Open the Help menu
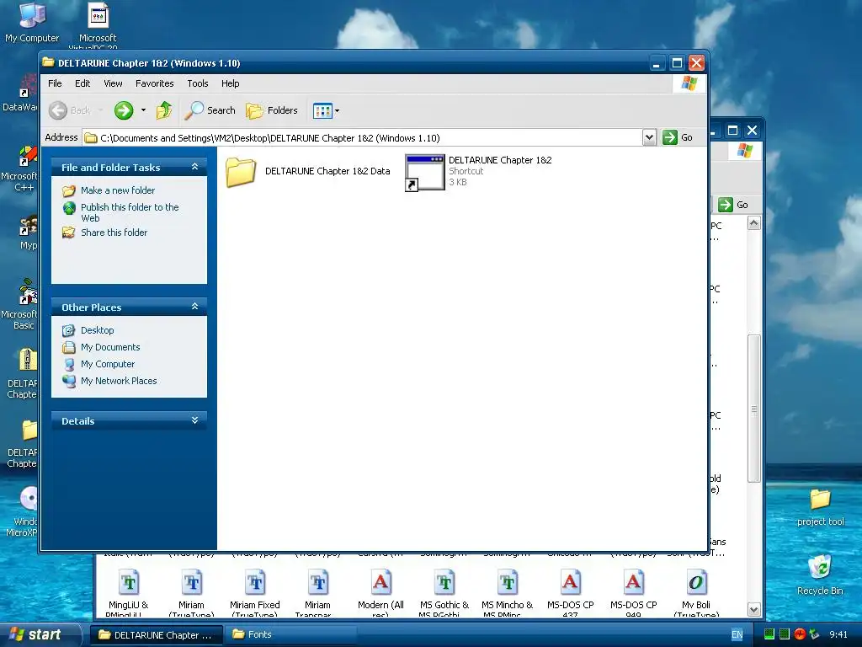The height and width of the screenshot is (647, 862). coord(231,83)
